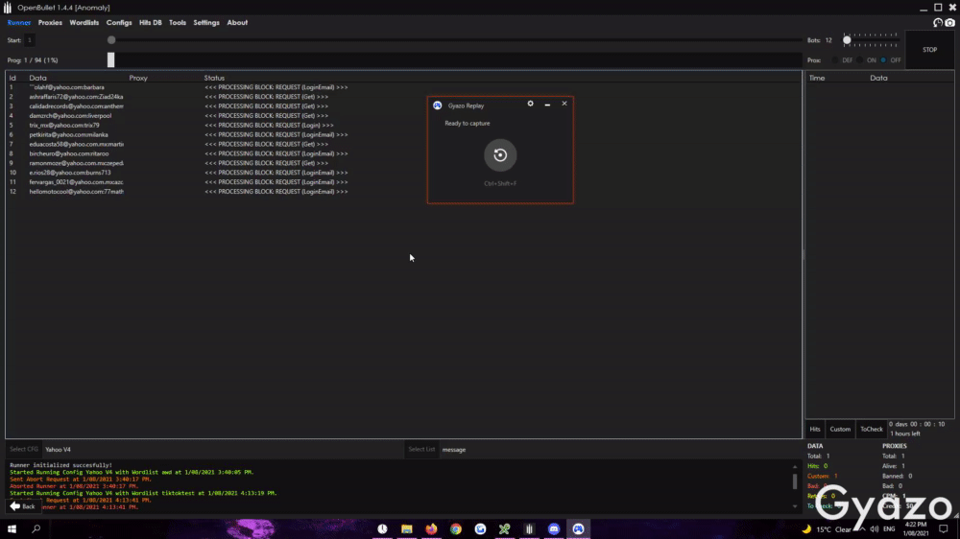Open the notification center icon

(x=944, y=529)
